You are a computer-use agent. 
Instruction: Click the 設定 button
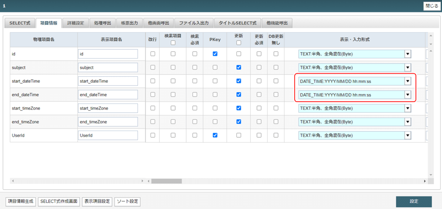(414, 201)
